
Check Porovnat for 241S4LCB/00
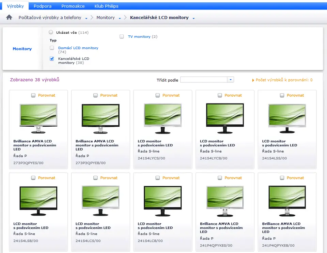coord(157,178)
